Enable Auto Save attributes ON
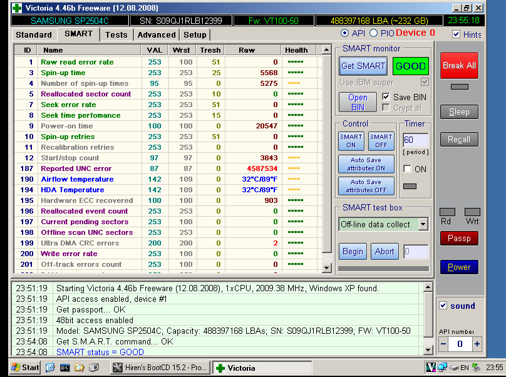Viewport: 506px width, 377px height. [366, 164]
